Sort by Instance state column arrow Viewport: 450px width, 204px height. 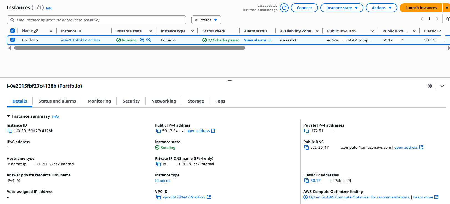[x=151, y=31]
